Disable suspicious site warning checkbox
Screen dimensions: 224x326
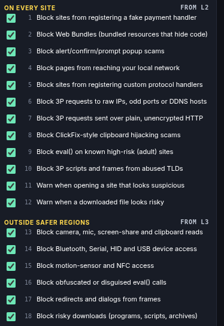[x=11, y=186]
